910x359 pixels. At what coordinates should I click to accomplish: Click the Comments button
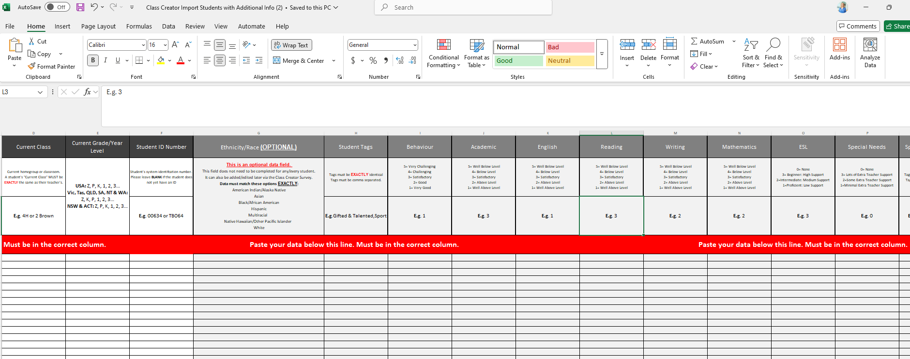click(858, 26)
